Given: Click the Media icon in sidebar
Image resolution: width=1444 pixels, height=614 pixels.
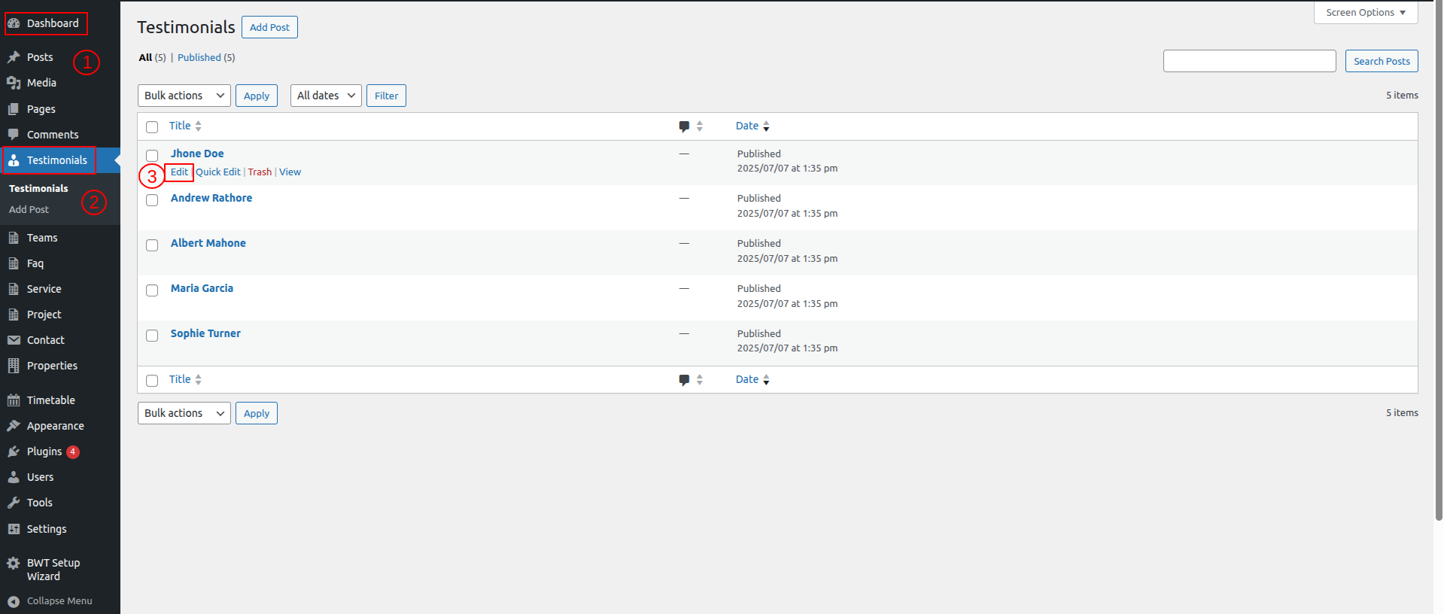Looking at the screenshot, I should pos(14,83).
